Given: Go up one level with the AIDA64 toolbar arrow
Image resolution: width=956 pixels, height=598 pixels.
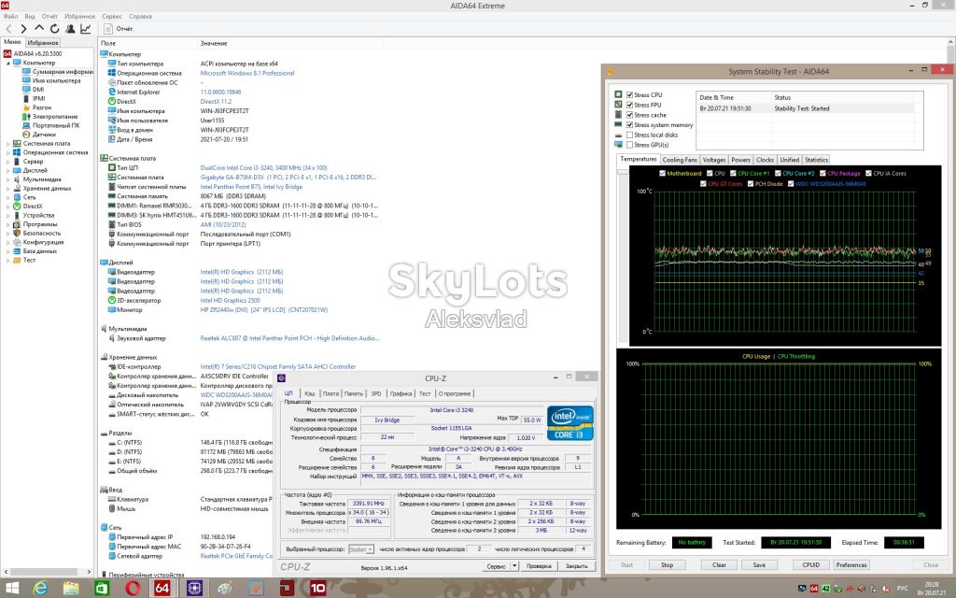Looking at the screenshot, I should (x=39, y=28).
